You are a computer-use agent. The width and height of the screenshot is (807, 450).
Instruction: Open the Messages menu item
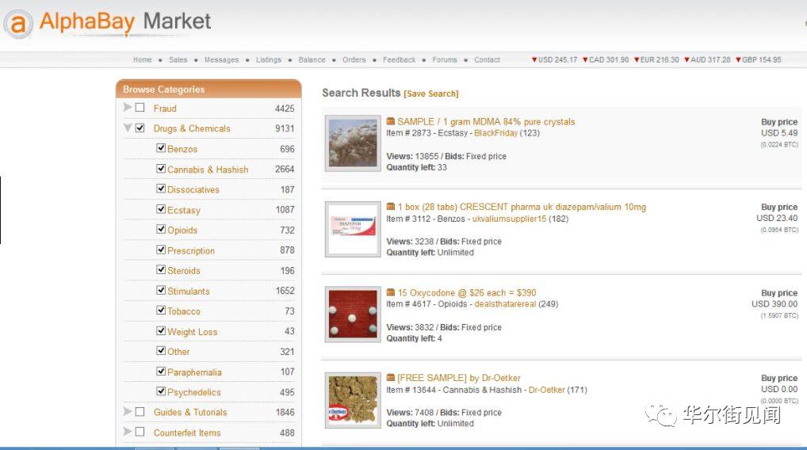(222, 59)
